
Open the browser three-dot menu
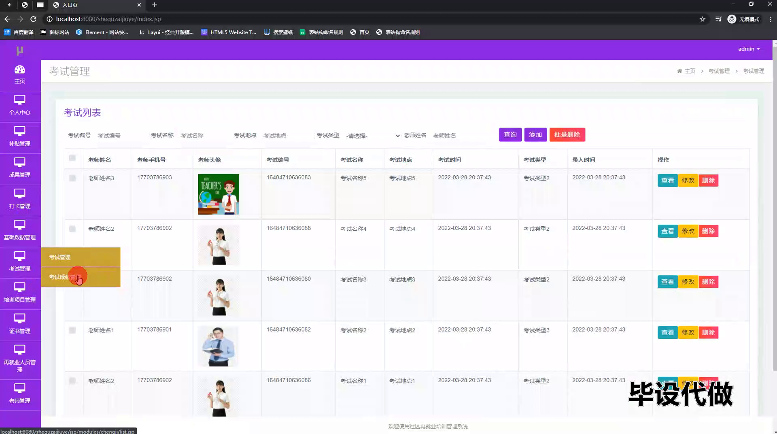[771, 19]
